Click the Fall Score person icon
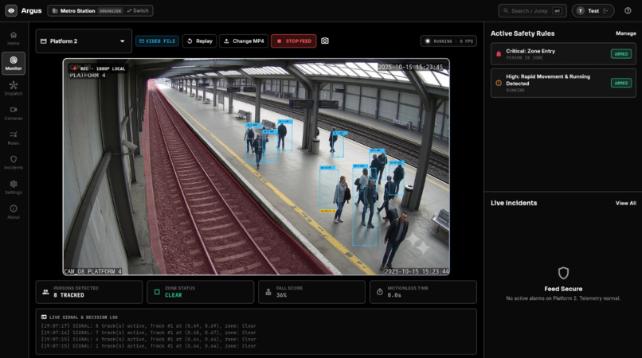Screen dimensions: 642x358 coord(268,292)
